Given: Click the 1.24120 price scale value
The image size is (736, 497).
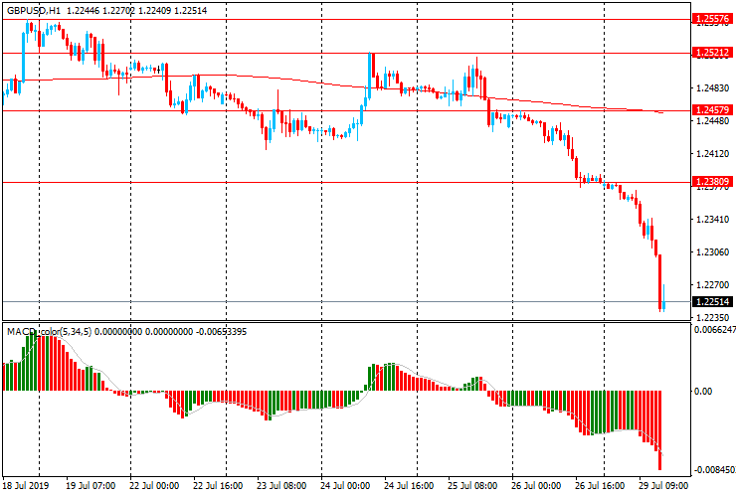Looking at the screenshot, I should [713, 153].
